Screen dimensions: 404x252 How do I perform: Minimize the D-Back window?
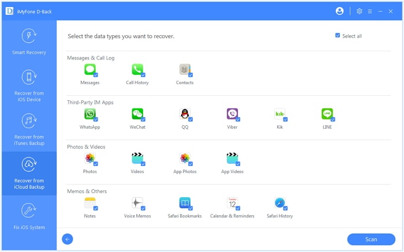(x=380, y=12)
